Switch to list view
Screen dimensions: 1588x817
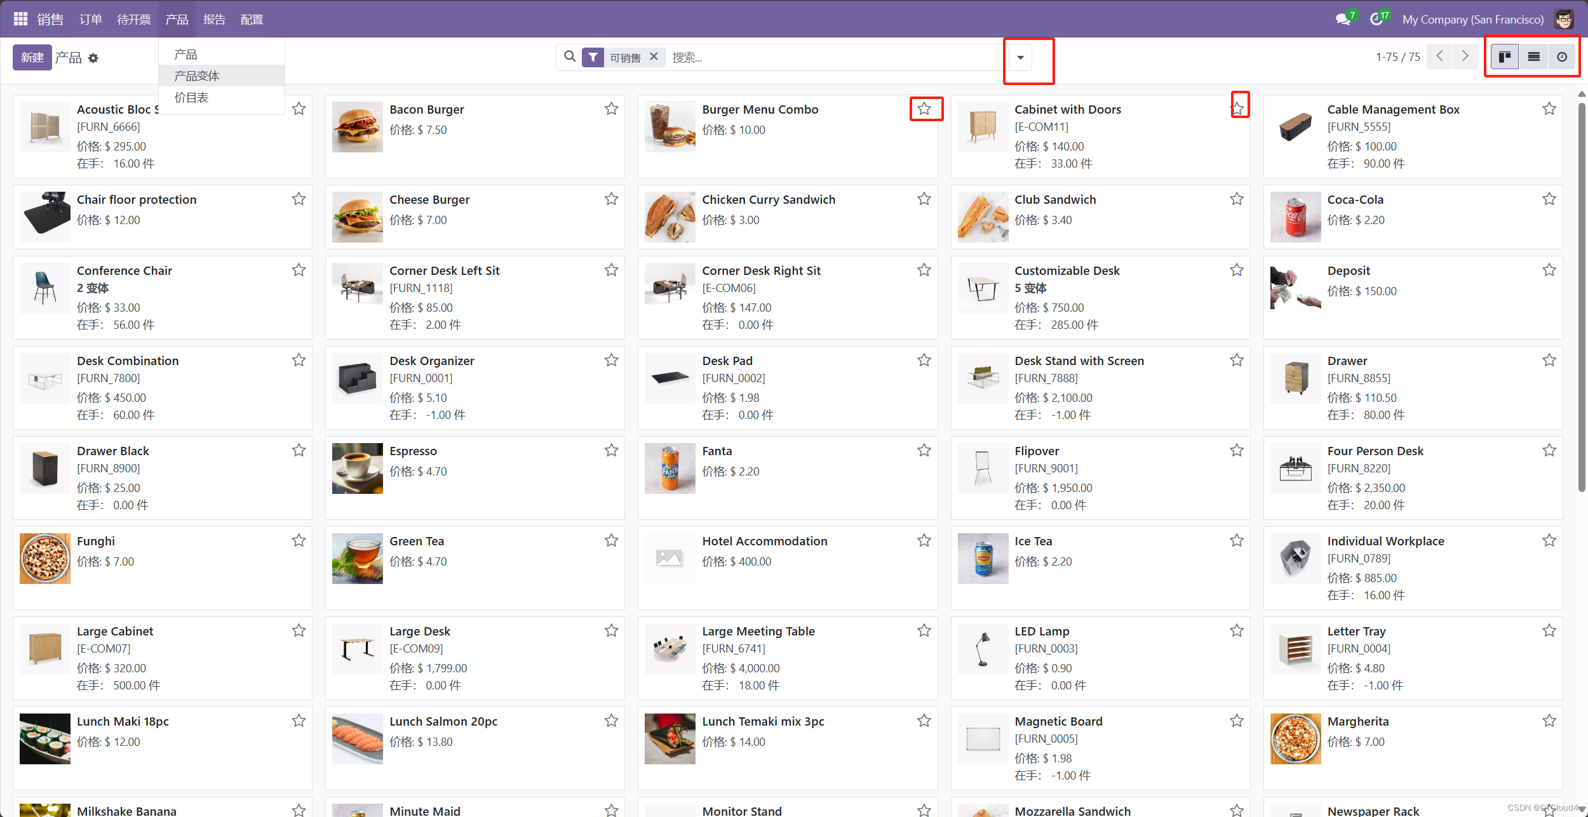[1533, 57]
